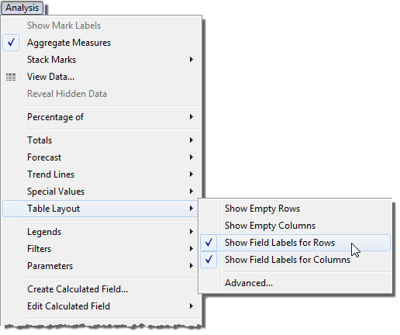
Task: Toggle Show Field Labels for Columns
Action: click(x=295, y=260)
